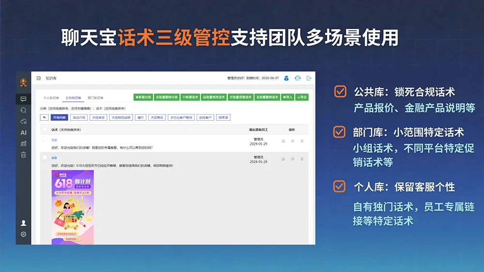
Task: Open the search icon in left sidebar
Action: tap(23, 110)
